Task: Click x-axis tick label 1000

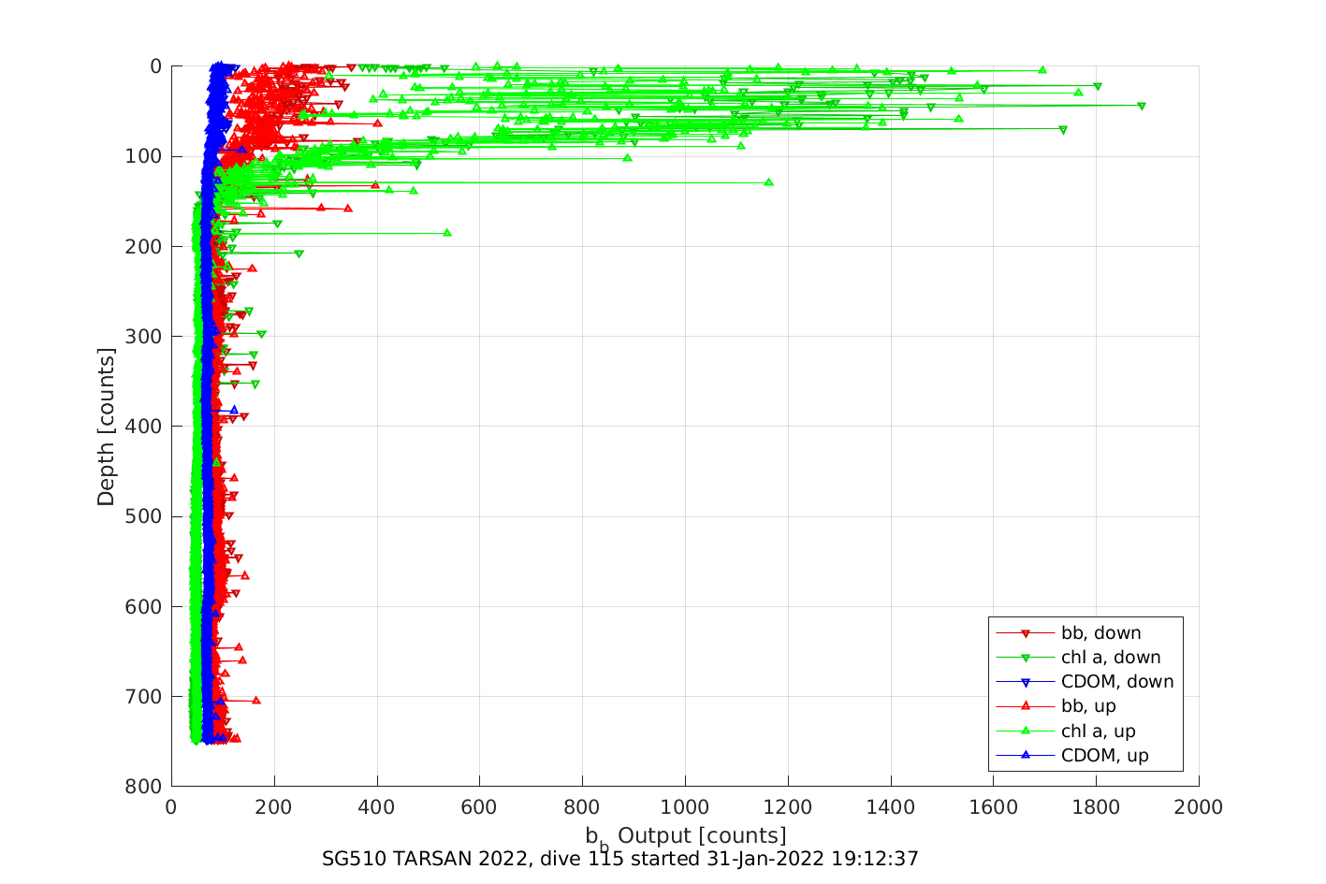Action: pos(685,806)
